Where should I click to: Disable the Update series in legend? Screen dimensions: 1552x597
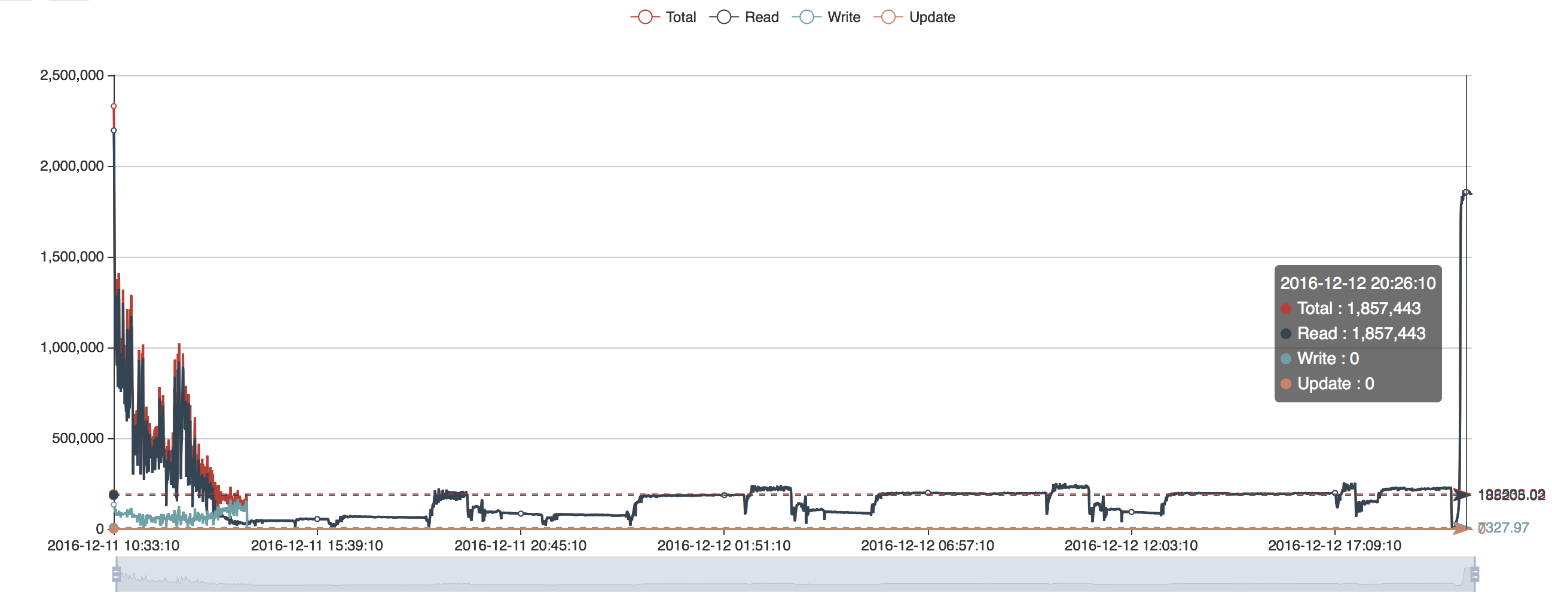914,17
